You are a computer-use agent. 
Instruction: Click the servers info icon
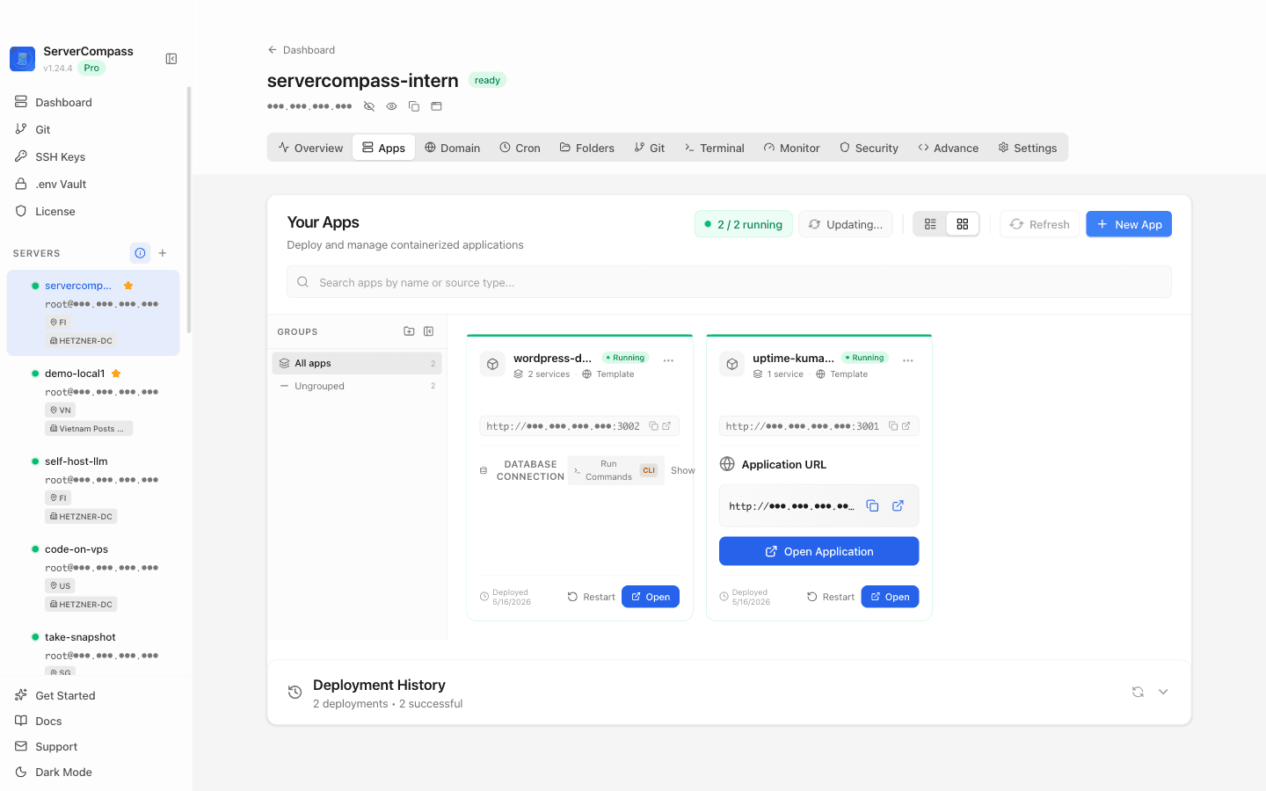click(140, 253)
